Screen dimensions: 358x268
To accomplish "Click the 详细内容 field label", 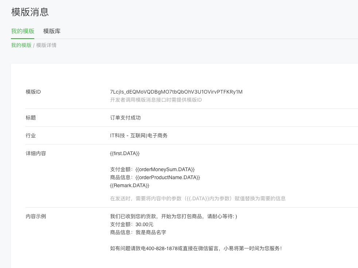I will [x=36, y=153].
